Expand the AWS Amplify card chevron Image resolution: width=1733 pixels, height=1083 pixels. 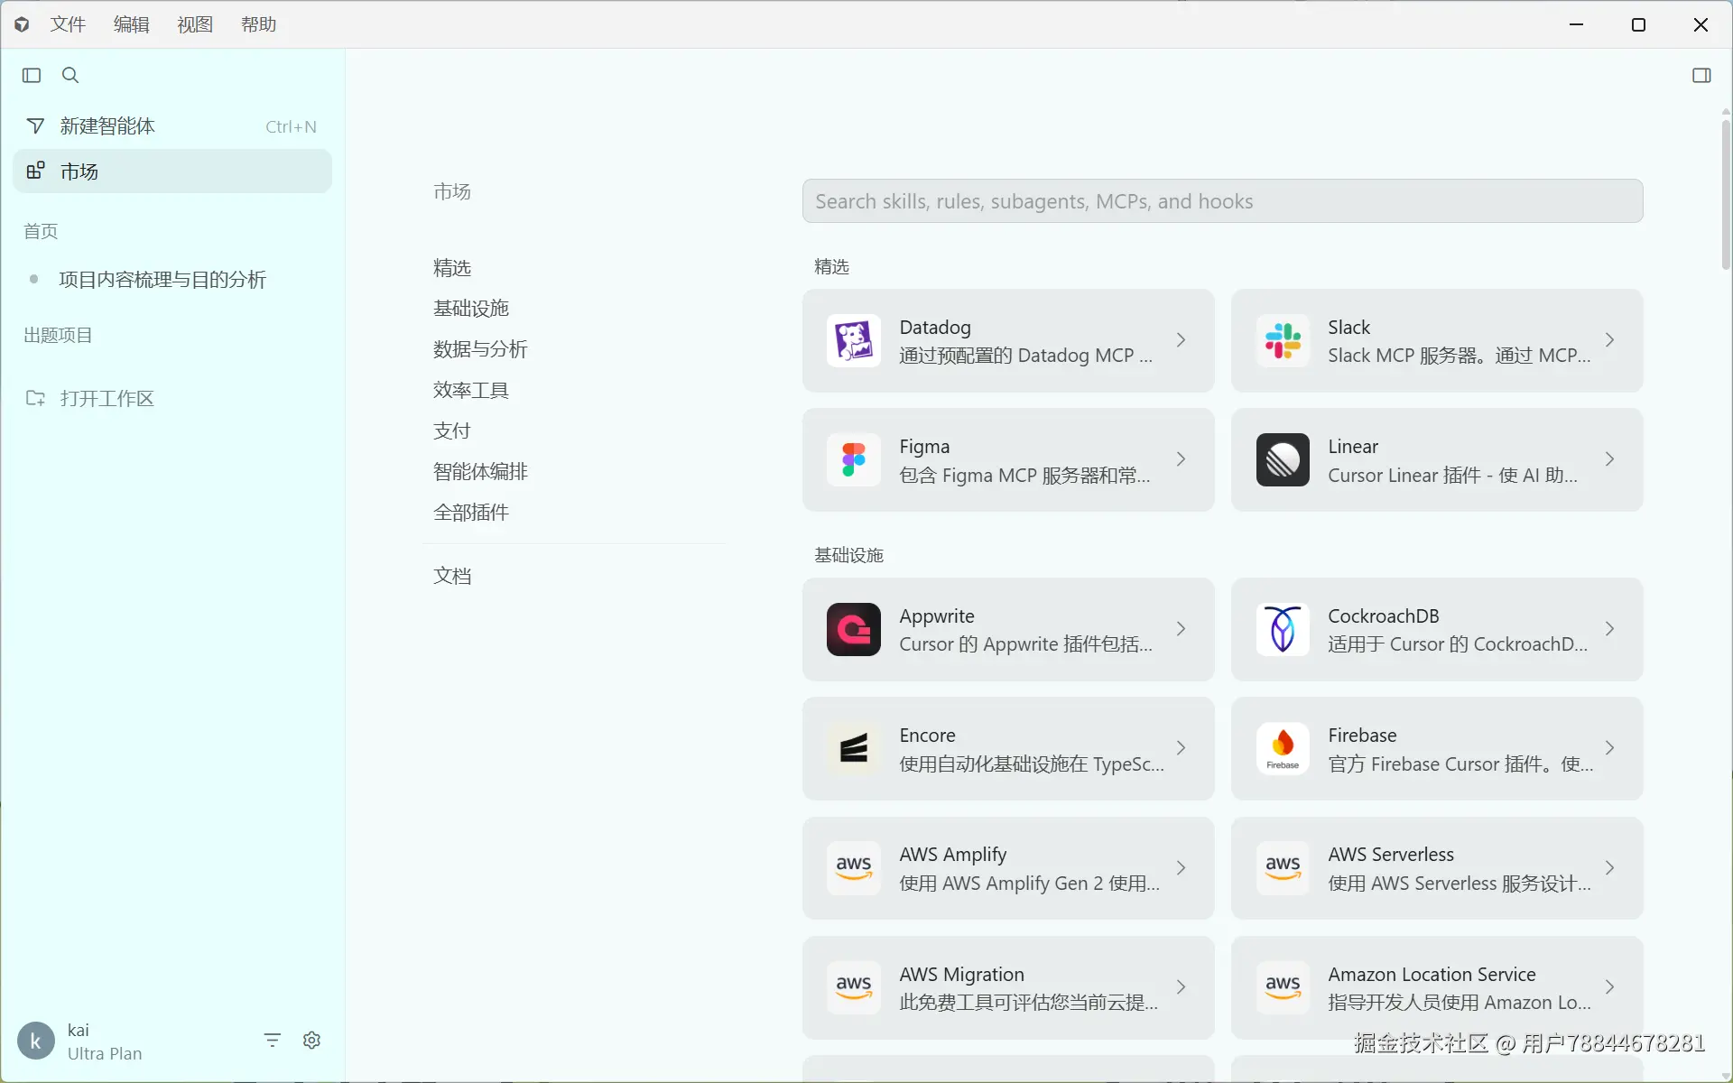click(1181, 868)
